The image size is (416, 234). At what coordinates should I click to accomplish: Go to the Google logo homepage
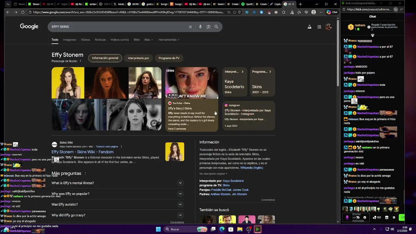(x=29, y=27)
